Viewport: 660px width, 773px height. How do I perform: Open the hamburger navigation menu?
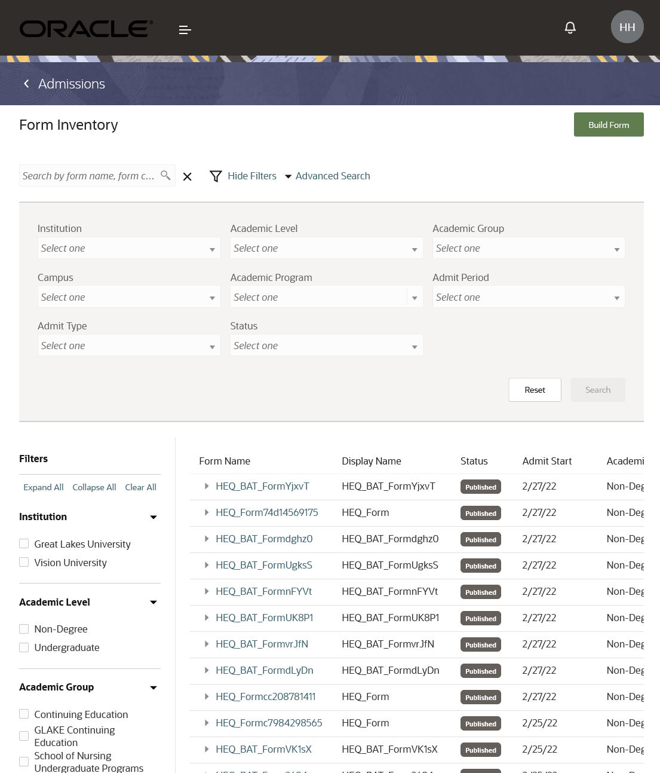185,30
